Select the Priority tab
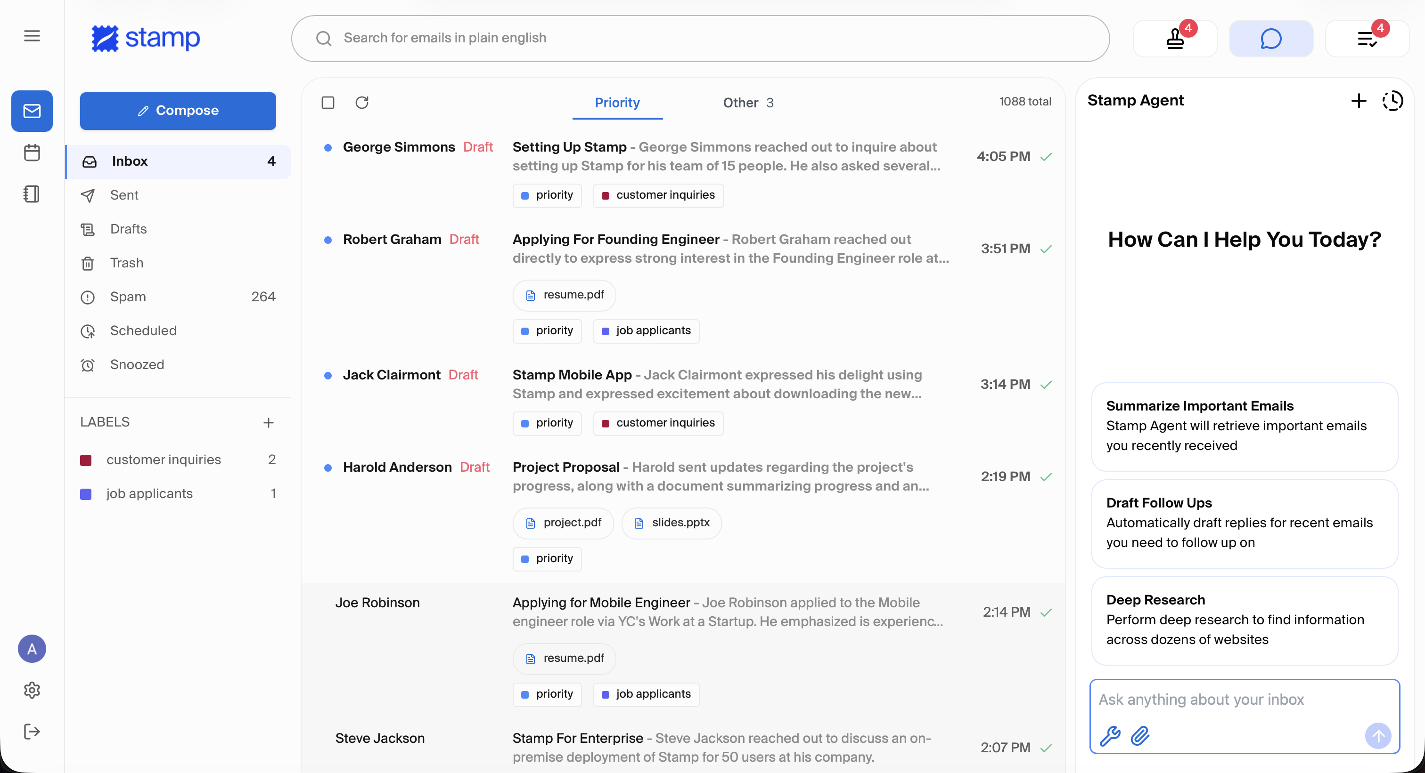Viewport: 1425px width, 773px height. click(x=617, y=103)
